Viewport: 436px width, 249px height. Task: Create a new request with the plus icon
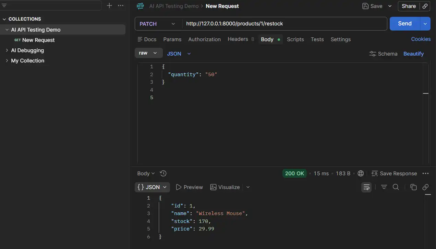click(109, 5)
